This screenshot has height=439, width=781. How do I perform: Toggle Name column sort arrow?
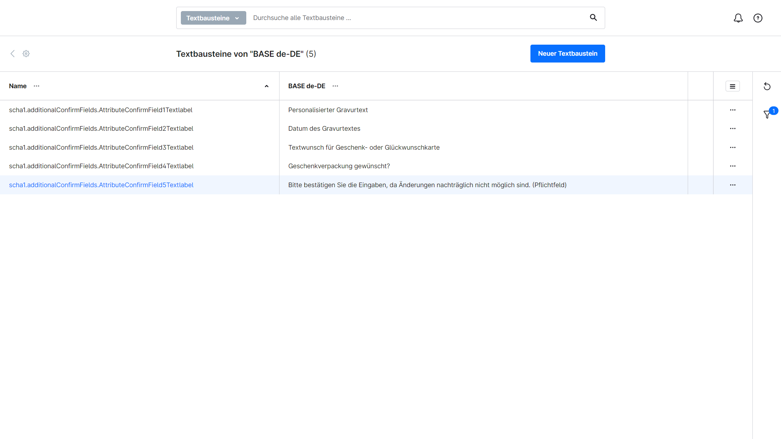pos(267,86)
